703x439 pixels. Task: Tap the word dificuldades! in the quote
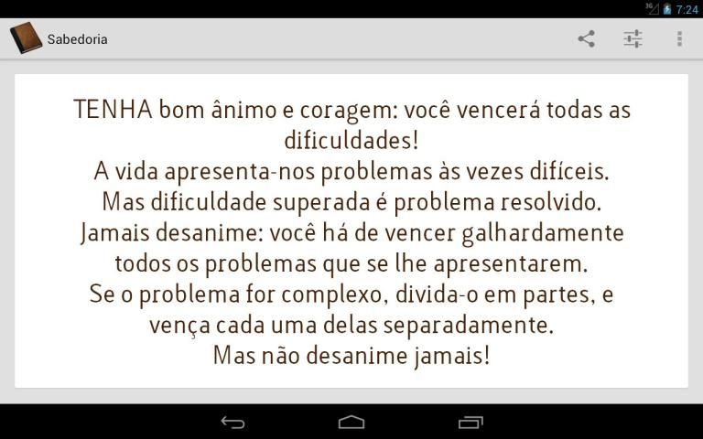coord(351,140)
